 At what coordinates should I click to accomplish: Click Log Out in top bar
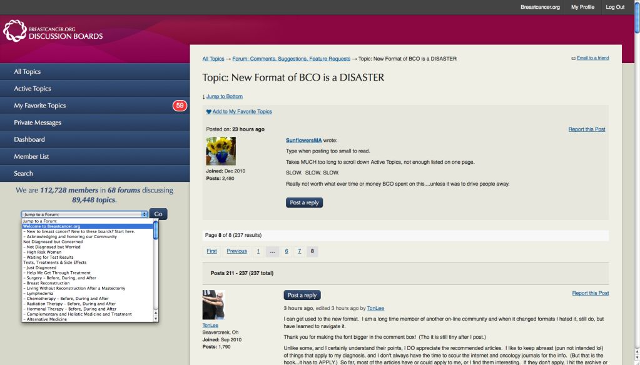click(615, 7)
